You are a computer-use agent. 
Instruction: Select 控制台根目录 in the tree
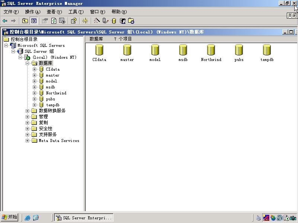point(24,39)
